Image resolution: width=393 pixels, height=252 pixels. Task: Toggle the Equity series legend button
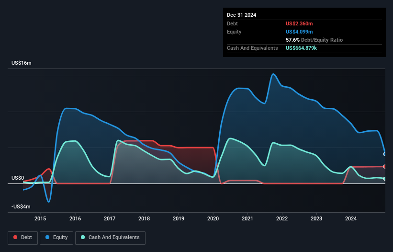coord(56,238)
